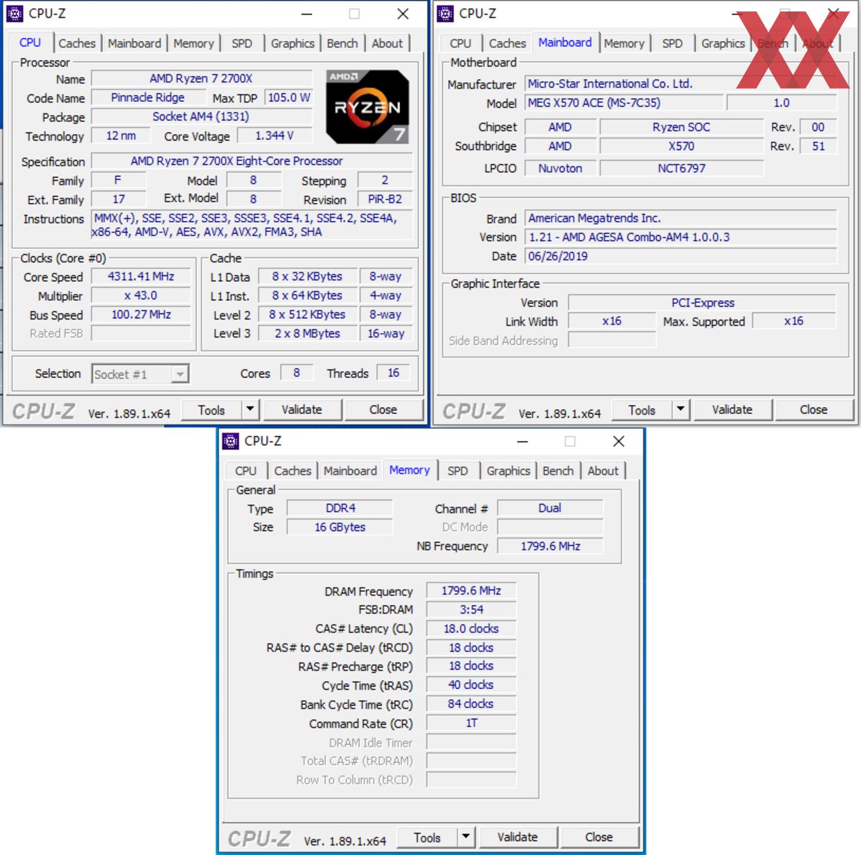Select CPU tab in Memory window

[x=246, y=471]
